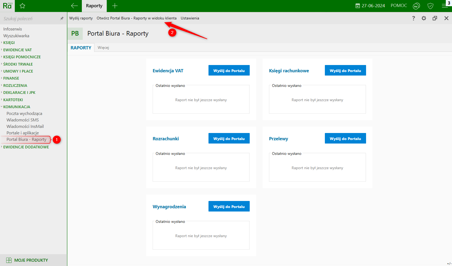Open Portale i aplikacje
452x266 pixels.
[23, 133]
